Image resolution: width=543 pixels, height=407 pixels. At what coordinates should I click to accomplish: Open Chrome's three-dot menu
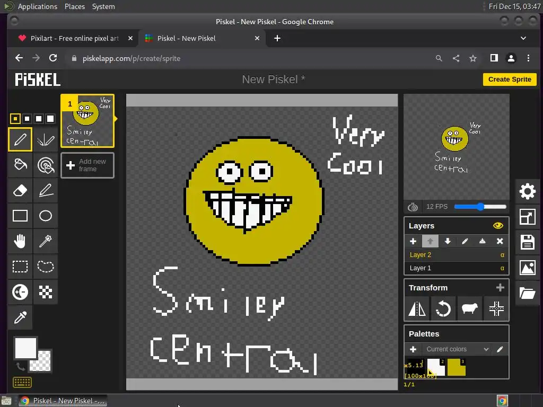[528, 58]
